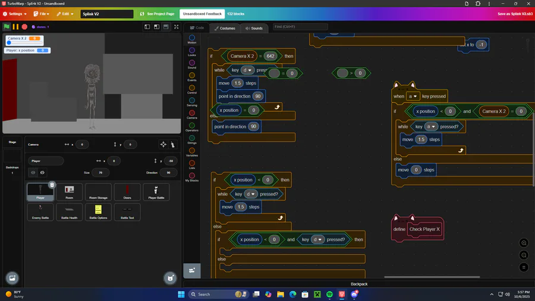
Task: Edit the sprite Direction value field
Action: point(168,173)
